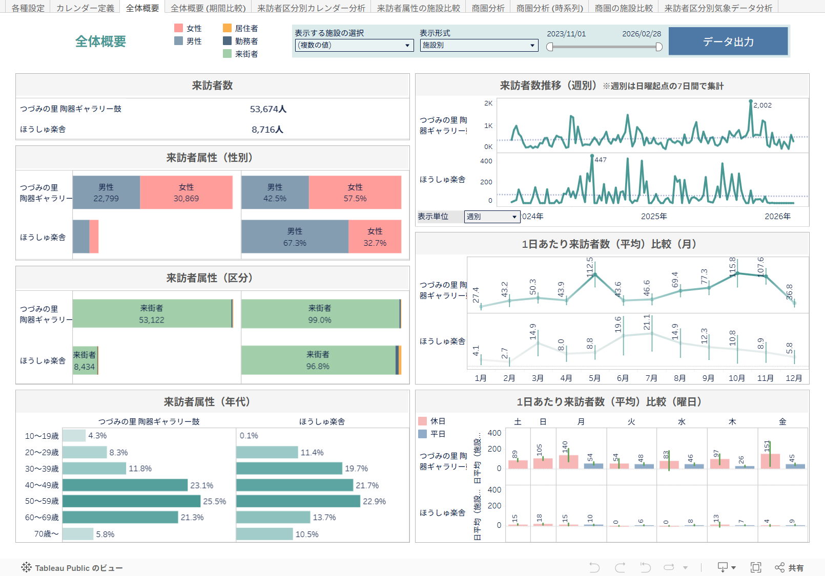
Task: Click the right handle of date range slider
Action: (x=659, y=47)
